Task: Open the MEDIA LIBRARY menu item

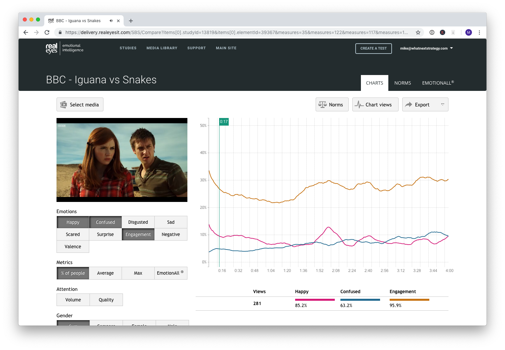Action: [162, 48]
